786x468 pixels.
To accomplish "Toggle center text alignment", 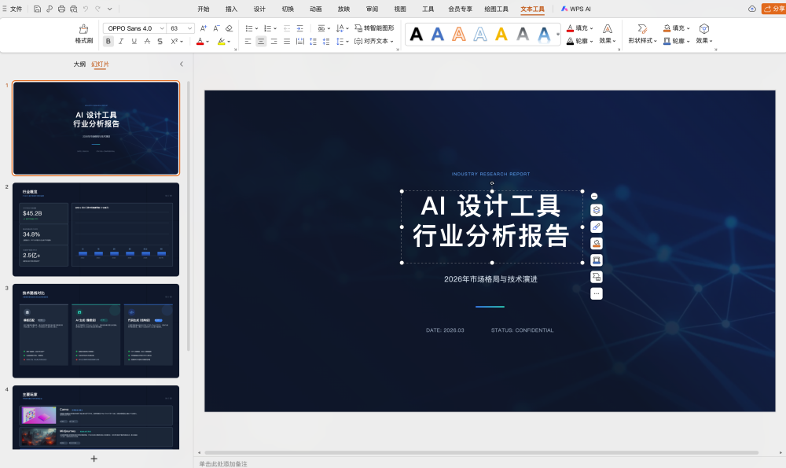I will click(x=261, y=42).
